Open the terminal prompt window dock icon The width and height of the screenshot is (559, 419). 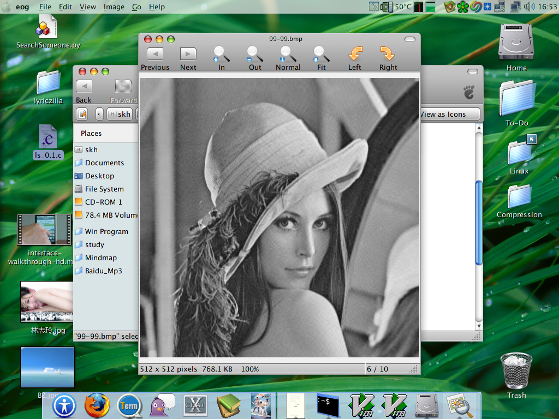tap(328, 405)
